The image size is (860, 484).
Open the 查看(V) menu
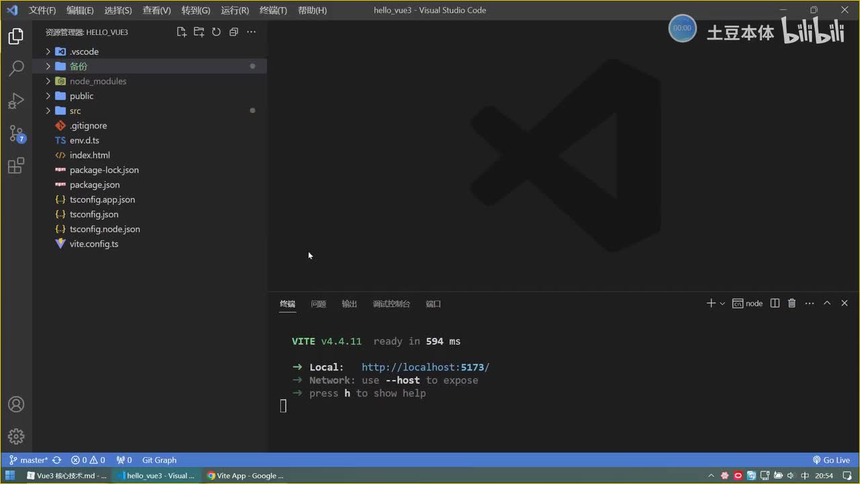(157, 10)
